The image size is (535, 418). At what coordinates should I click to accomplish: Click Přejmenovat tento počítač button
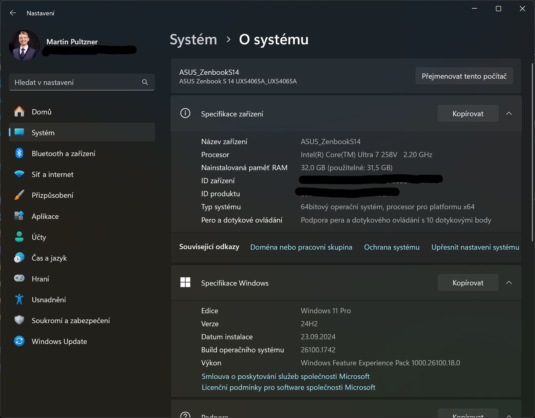point(464,76)
